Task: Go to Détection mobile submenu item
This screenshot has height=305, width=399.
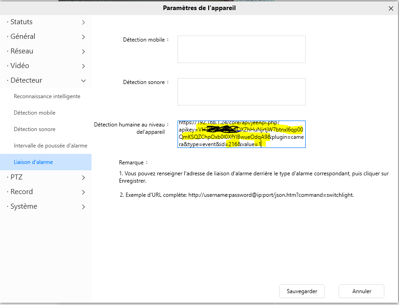Action: pyautogui.click(x=35, y=113)
